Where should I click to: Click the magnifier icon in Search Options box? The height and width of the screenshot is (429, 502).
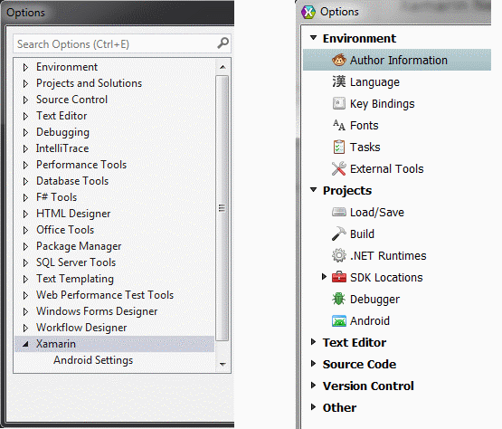pos(223,43)
